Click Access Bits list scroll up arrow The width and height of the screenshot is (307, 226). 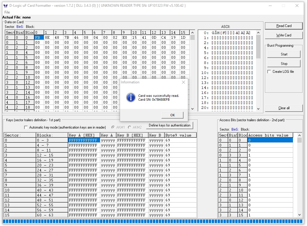(x=299, y=135)
